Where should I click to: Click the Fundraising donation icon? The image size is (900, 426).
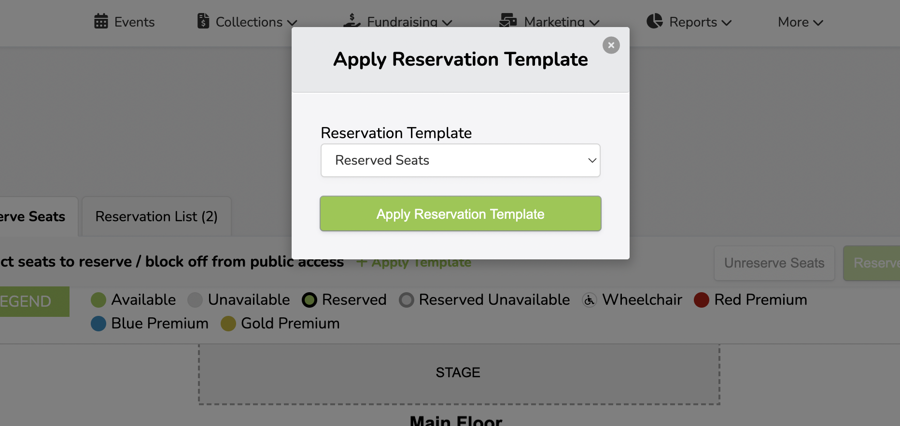[x=352, y=21]
